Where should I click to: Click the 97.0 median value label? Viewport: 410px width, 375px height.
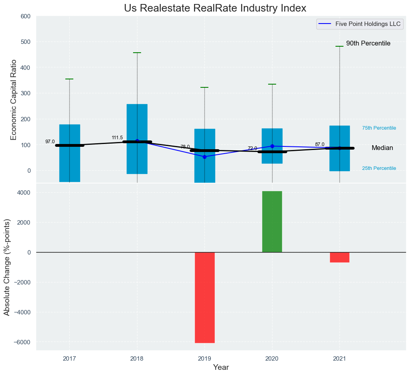[50, 142]
